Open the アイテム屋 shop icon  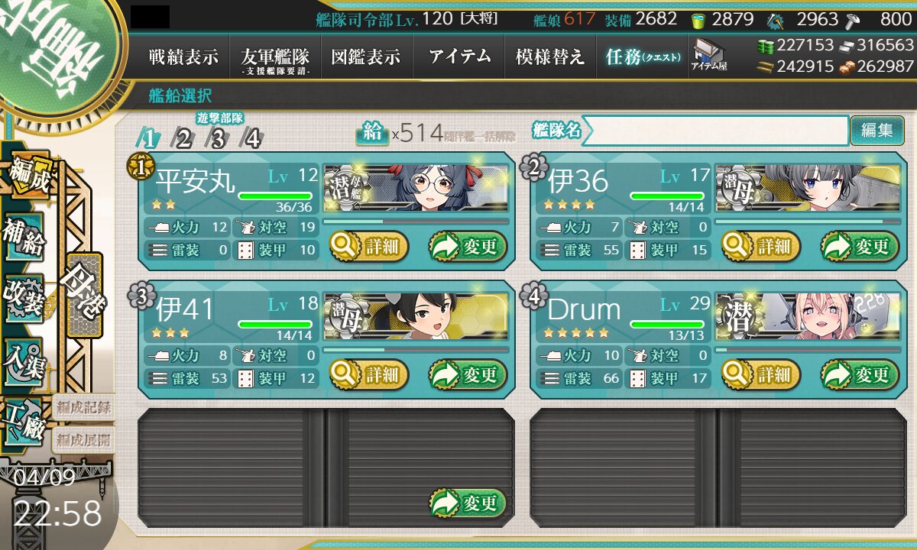pos(709,56)
